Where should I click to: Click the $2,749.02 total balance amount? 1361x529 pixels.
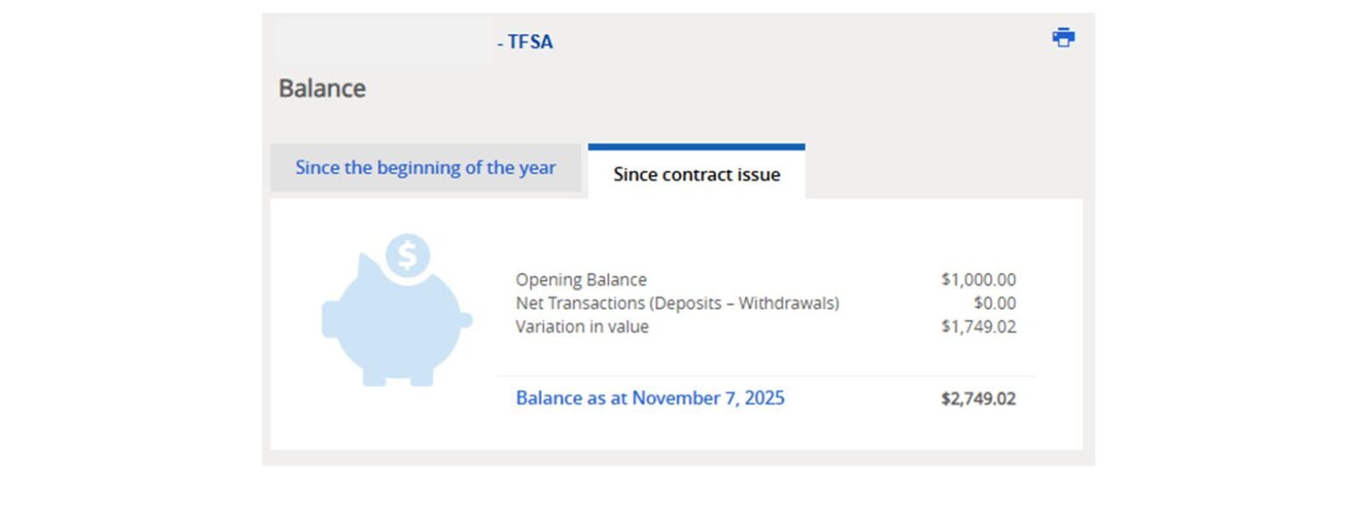(978, 399)
